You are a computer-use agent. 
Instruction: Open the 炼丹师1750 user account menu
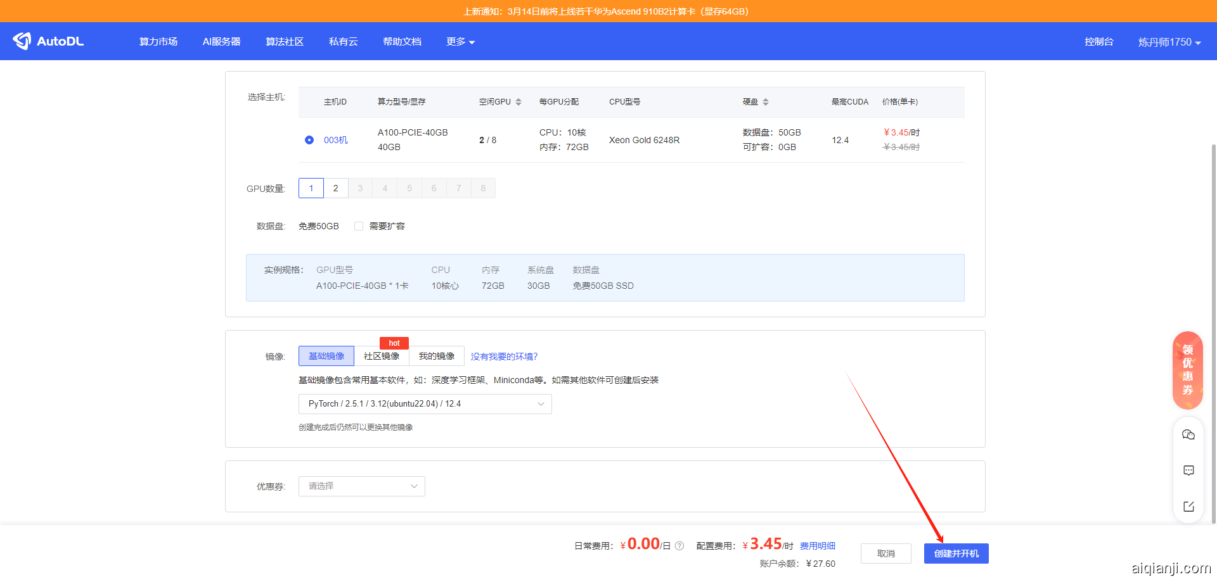[x=1169, y=42]
